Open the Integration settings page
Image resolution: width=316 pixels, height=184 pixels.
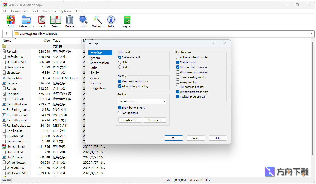coord(98,88)
